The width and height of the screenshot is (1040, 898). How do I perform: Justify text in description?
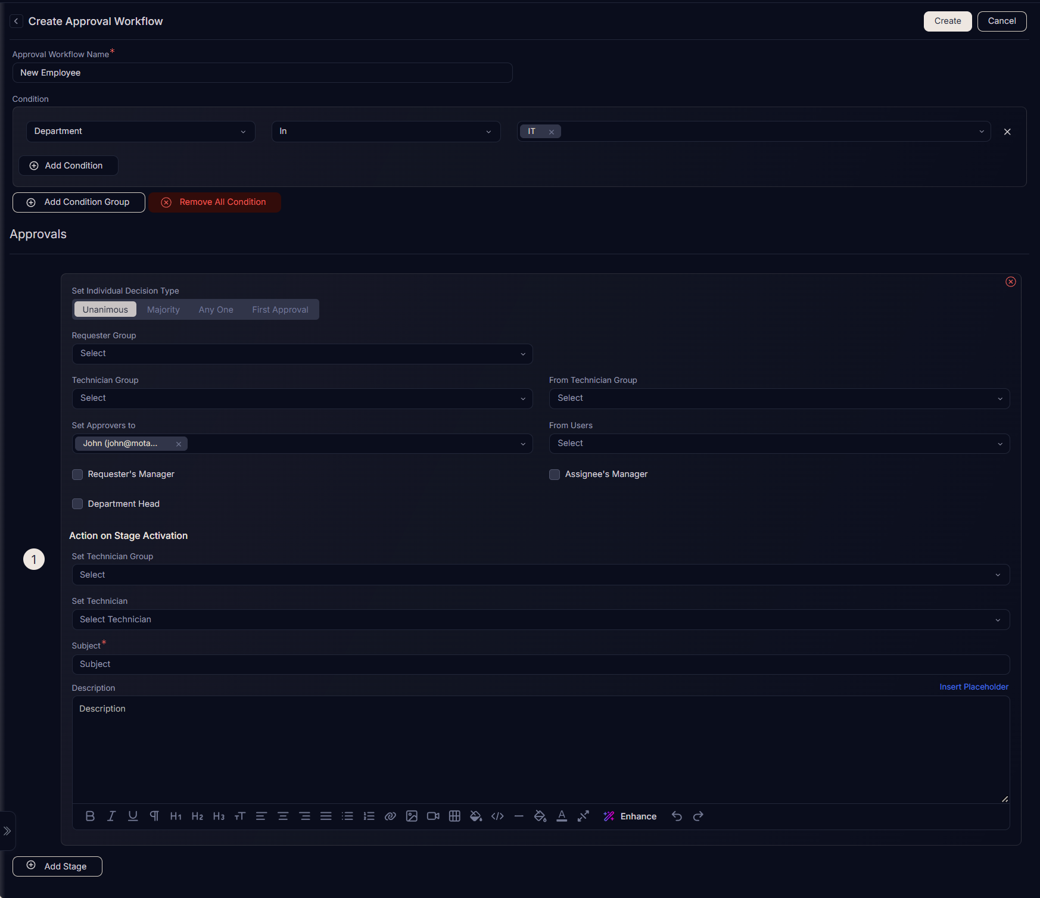pyautogui.click(x=326, y=816)
